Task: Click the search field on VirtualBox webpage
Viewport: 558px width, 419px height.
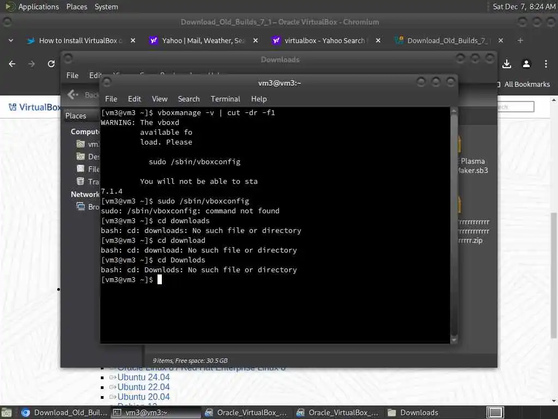Action: (x=515, y=106)
